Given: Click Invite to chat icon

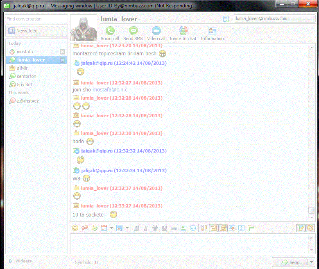Looking at the screenshot, I should (183, 31).
